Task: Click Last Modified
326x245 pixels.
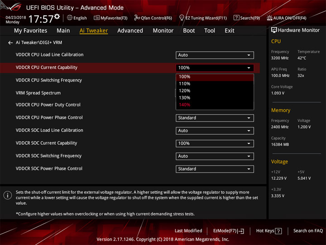Action: (x=188, y=231)
